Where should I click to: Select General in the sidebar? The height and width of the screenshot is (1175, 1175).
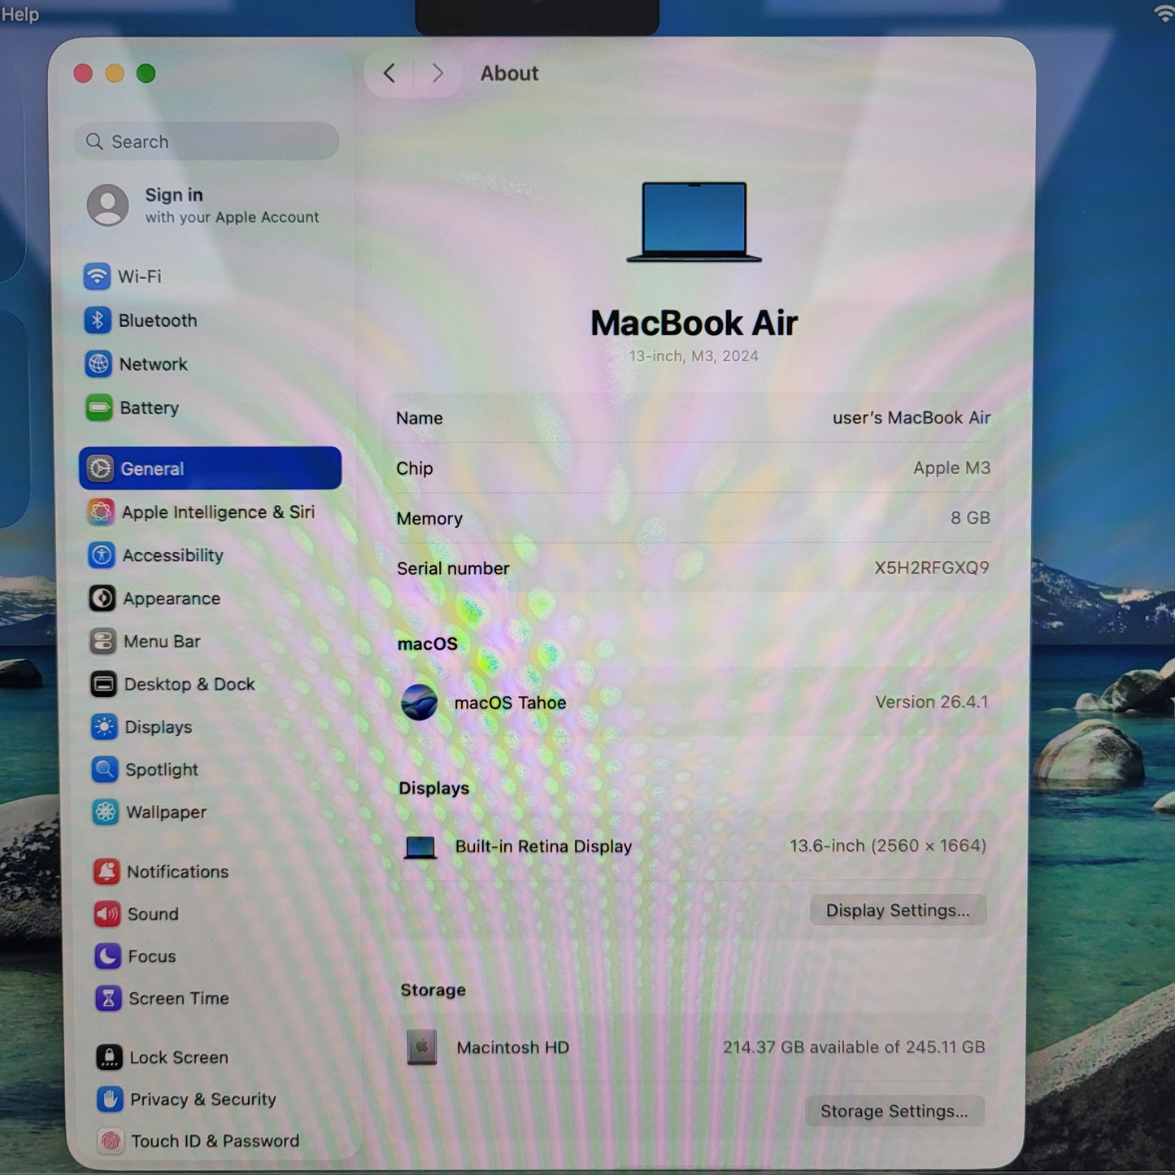click(x=153, y=469)
